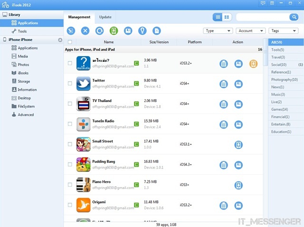304x227 pixels.
Task: Click the document management toolbar icon
Action: coord(157,30)
